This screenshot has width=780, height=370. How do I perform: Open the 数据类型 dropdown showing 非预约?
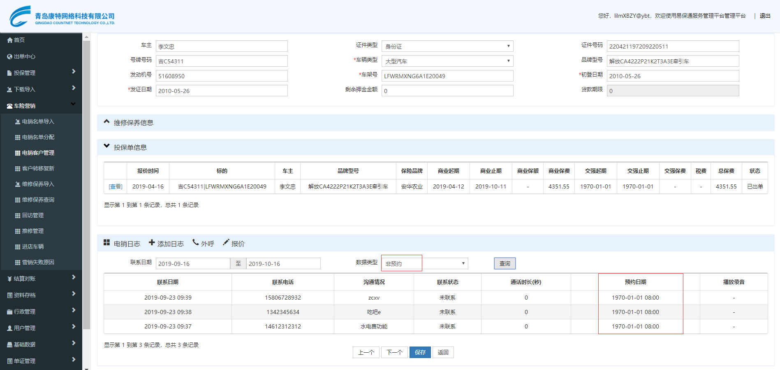coord(424,263)
